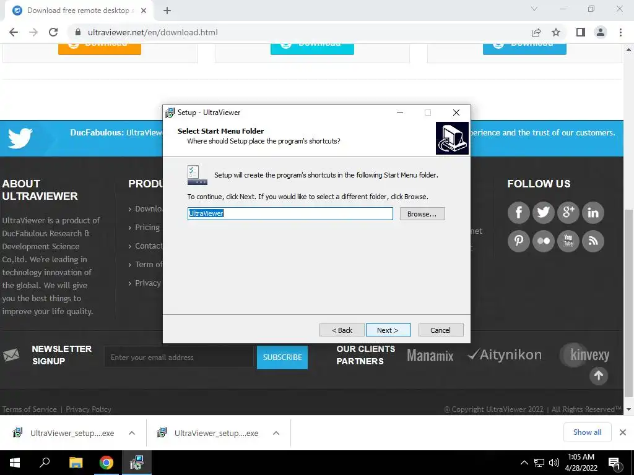Open Chrome profile avatar menu
Viewport: 634px width, 475px height.
pyautogui.click(x=601, y=32)
